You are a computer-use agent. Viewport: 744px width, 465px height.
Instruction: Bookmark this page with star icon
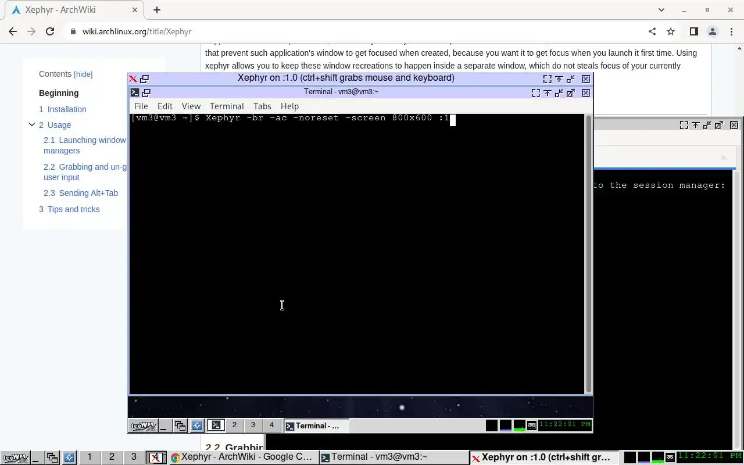pos(671,31)
